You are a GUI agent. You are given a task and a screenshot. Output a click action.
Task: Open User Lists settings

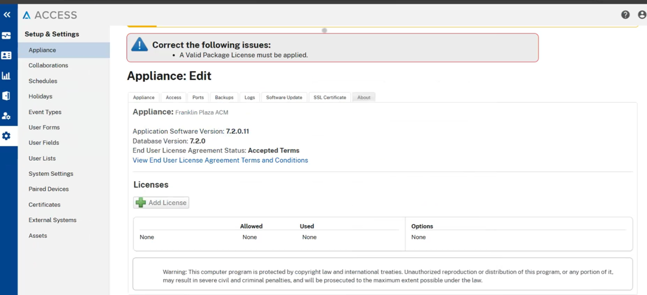pos(42,158)
